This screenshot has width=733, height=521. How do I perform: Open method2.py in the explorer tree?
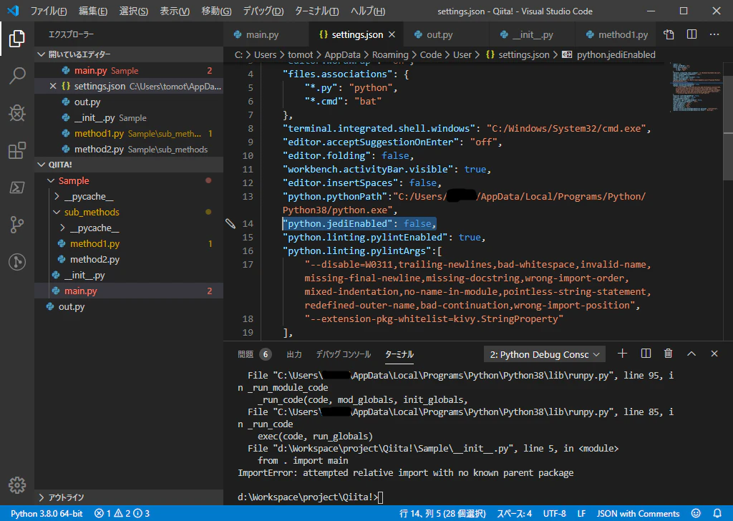point(129,259)
